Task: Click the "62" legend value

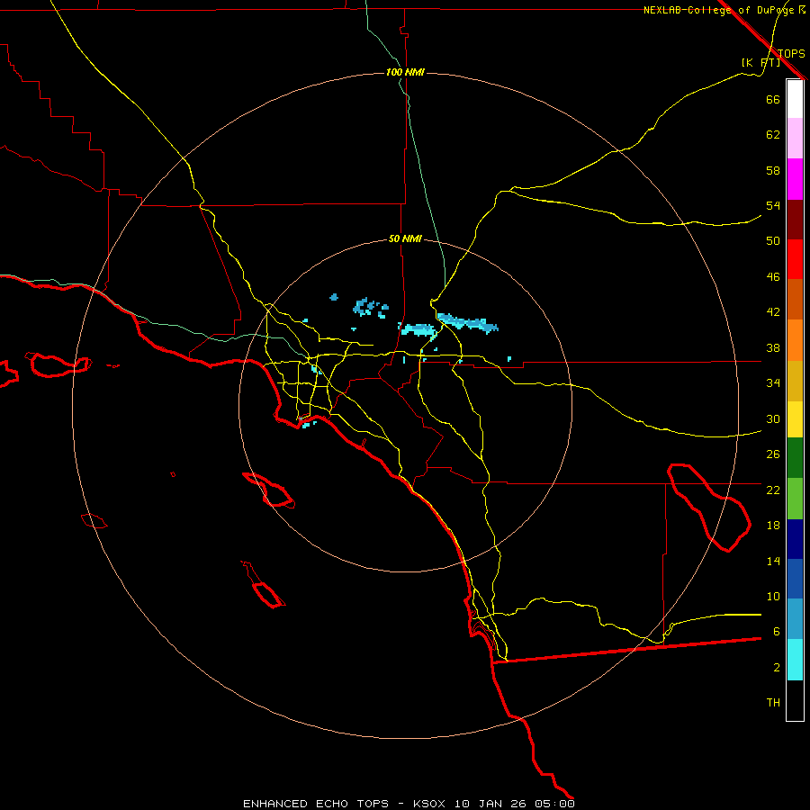Action: pyautogui.click(x=773, y=135)
